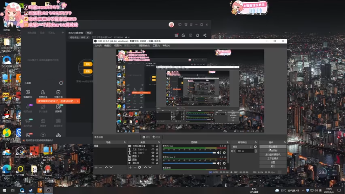This screenshot has height=194, width=345.
Task: Click lock icon in streaming app toolbar
Action: coord(183,35)
